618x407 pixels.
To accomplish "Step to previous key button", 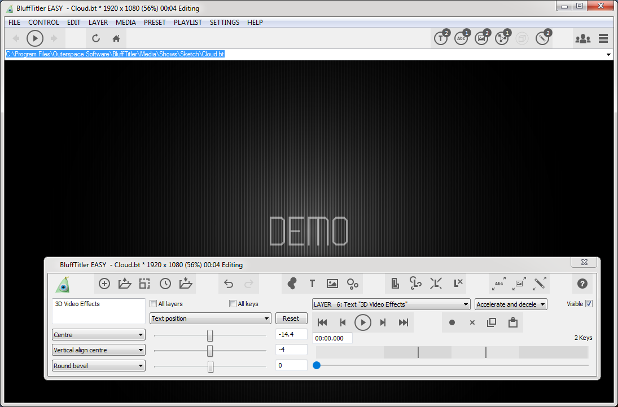I will (x=343, y=323).
